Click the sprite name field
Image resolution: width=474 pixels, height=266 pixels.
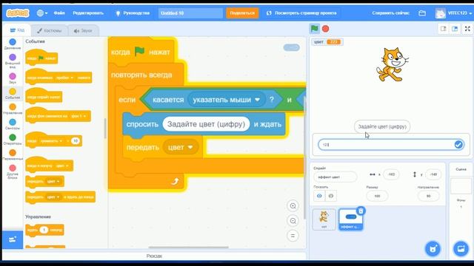pyautogui.click(x=335, y=177)
